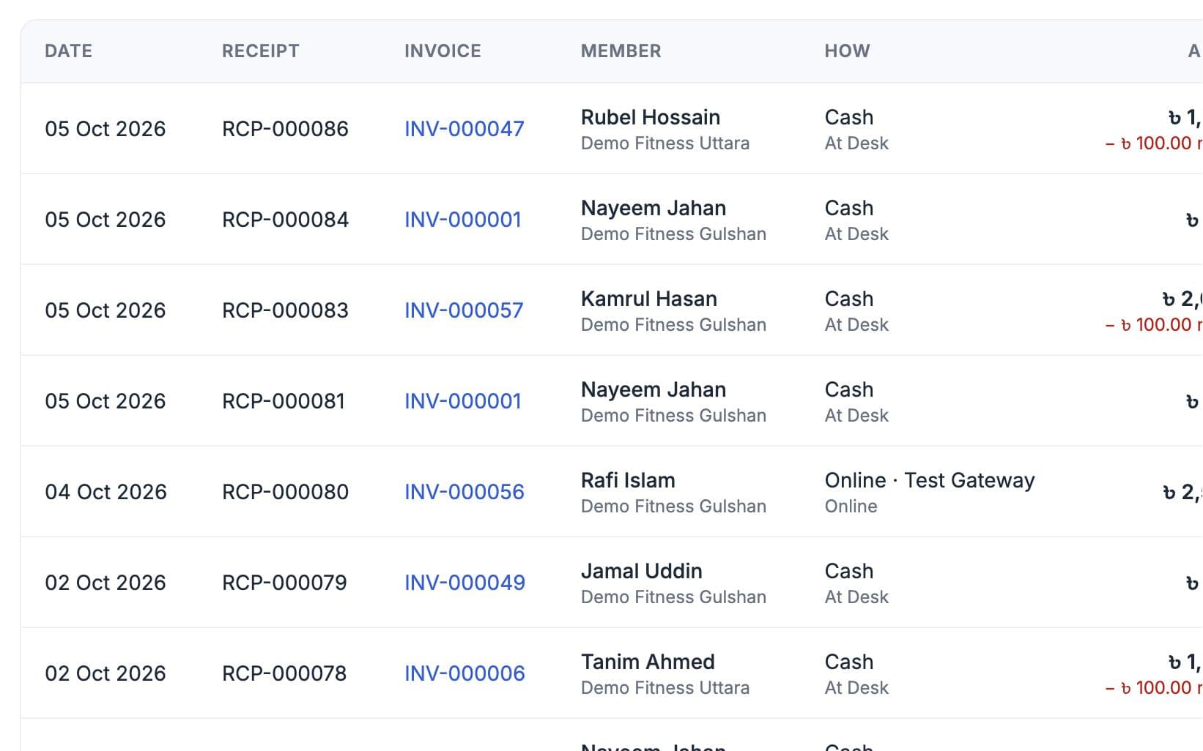Click Demo Fitness Gulshan under Rafi Islam
1203x751 pixels.
[x=673, y=507]
